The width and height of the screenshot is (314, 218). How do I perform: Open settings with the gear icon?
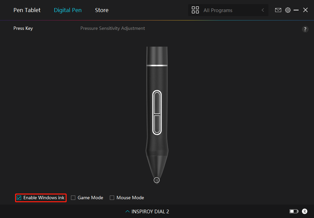(x=288, y=10)
